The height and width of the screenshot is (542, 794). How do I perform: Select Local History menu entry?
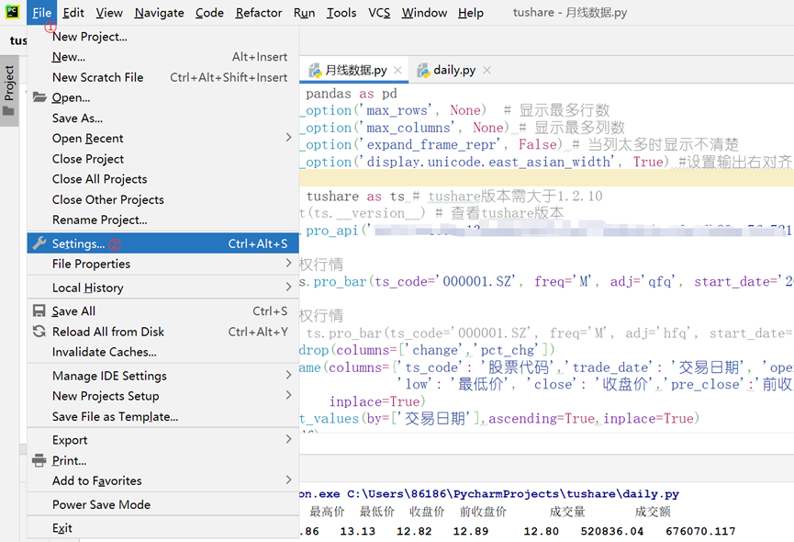tap(162, 288)
